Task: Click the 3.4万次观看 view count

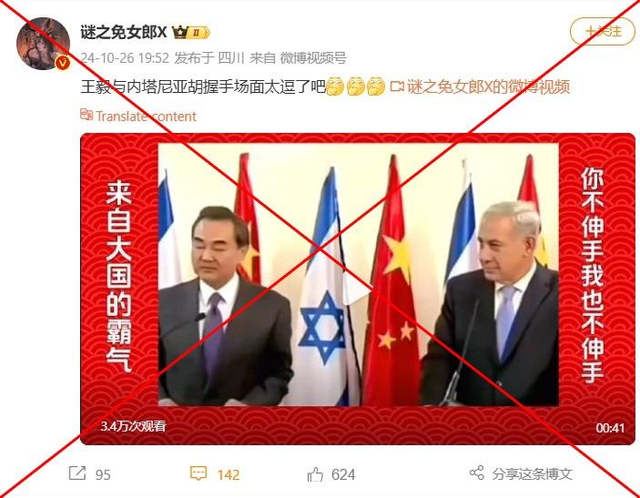Action: click(x=134, y=427)
